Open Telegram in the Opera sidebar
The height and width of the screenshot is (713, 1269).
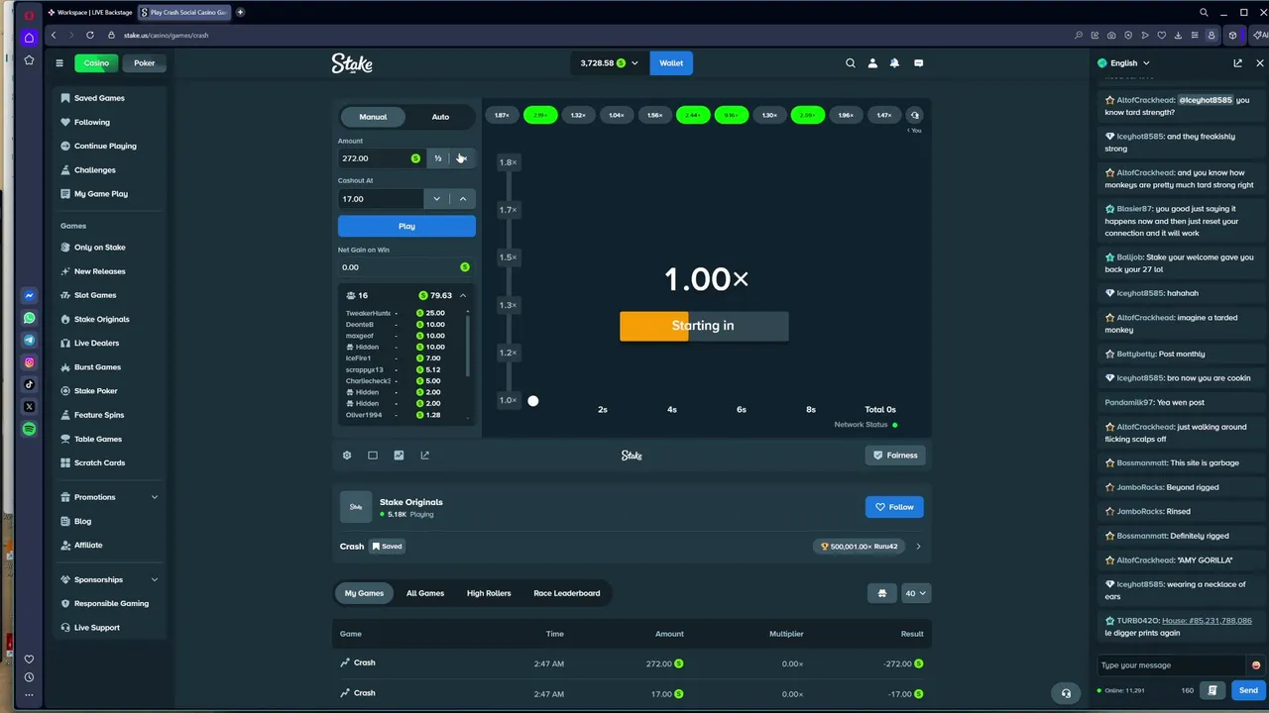pos(29,340)
